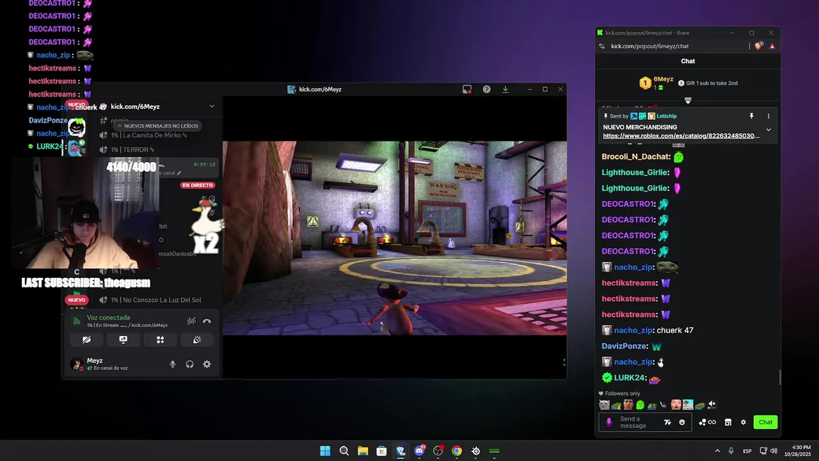Join the La Camita De Mirko voice channel
Viewport: 819px width, 461px height.
point(148,135)
